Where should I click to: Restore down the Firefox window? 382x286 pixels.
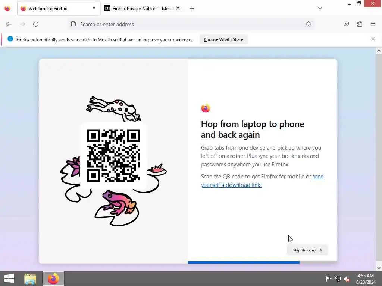(358, 4)
